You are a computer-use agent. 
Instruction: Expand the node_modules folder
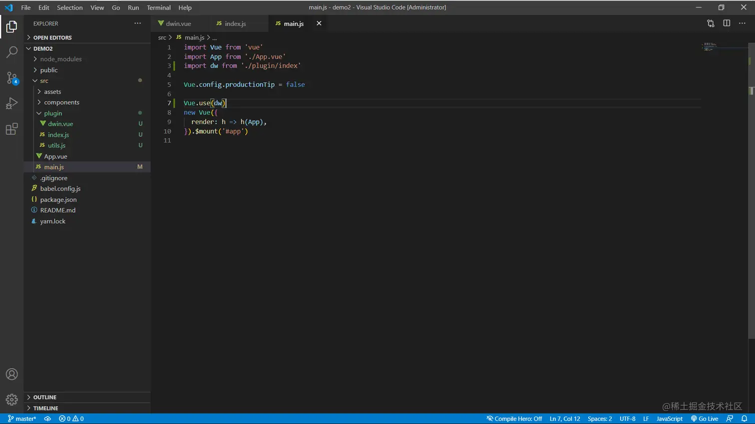[x=87, y=59]
